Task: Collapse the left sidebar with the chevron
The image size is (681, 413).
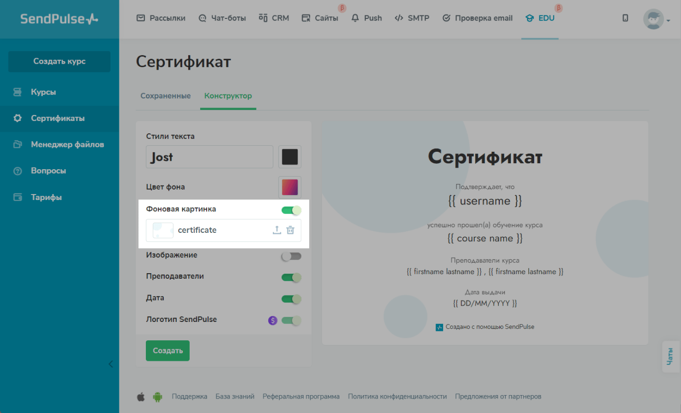Action: click(111, 364)
